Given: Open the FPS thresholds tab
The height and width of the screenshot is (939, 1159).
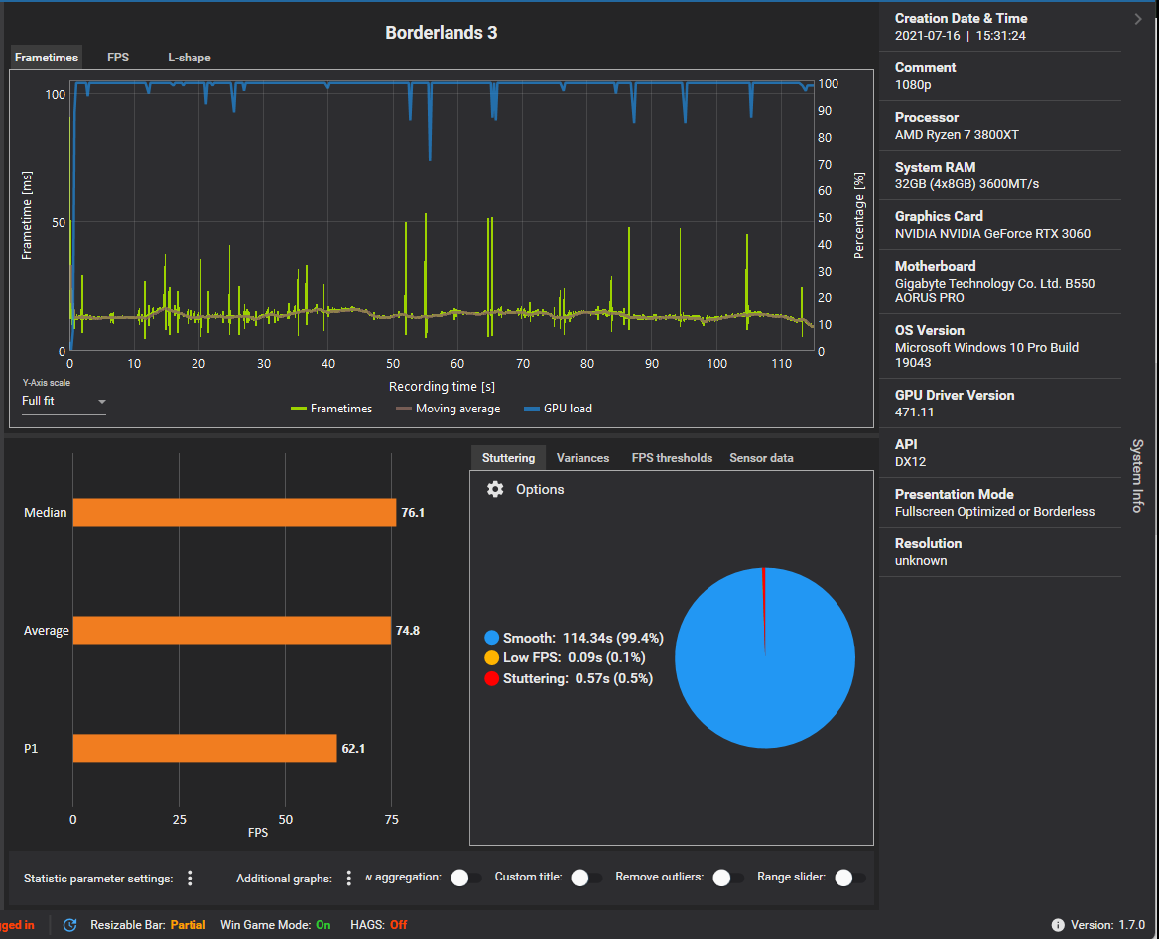Looking at the screenshot, I should click(672, 458).
